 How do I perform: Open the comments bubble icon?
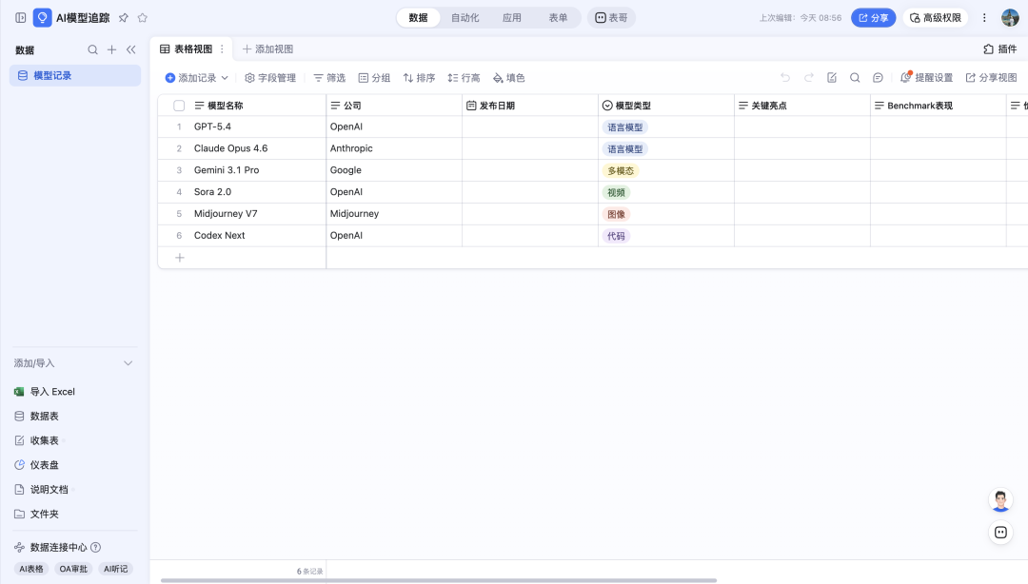tap(878, 77)
